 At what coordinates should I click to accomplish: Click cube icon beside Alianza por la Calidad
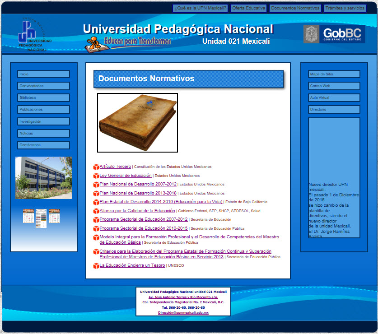click(96, 211)
